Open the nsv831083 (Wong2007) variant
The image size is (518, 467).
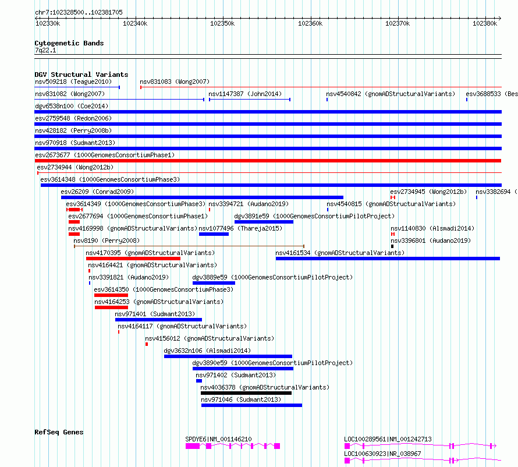pyautogui.click(x=175, y=82)
